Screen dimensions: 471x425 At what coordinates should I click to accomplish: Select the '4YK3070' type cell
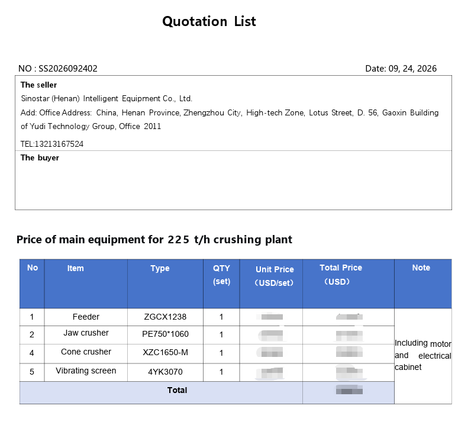tap(165, 372)
